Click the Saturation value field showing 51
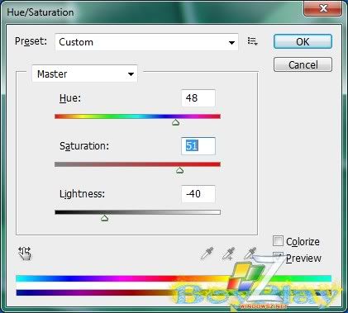348x313 pixels. pos(198,146)
